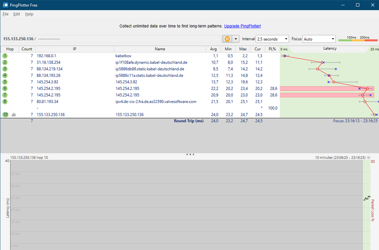This screenshot has height=250, width=379.
Task: Open the File menu
Action: click(x=5, y=14)
